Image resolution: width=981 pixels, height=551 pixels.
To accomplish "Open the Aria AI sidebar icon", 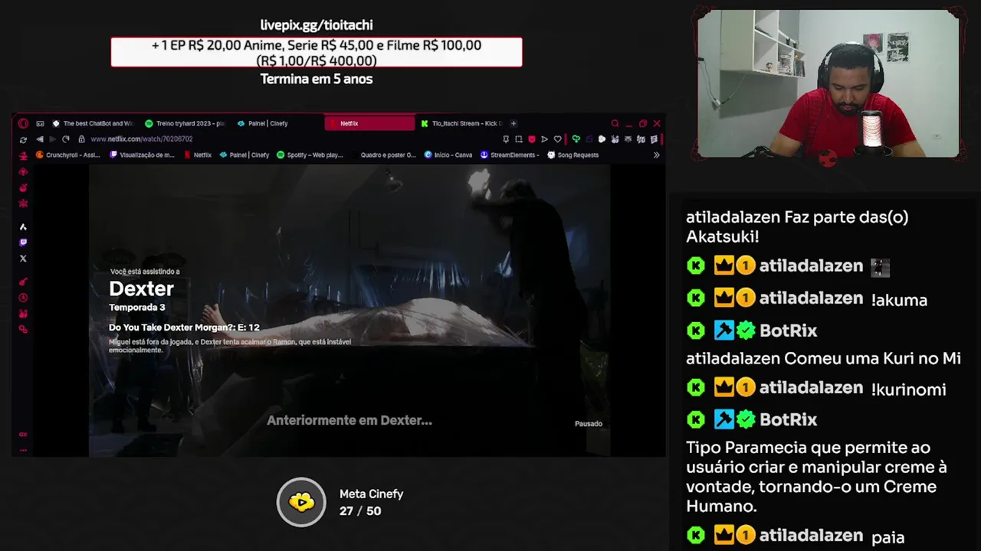I will click(x=23, y=227).
